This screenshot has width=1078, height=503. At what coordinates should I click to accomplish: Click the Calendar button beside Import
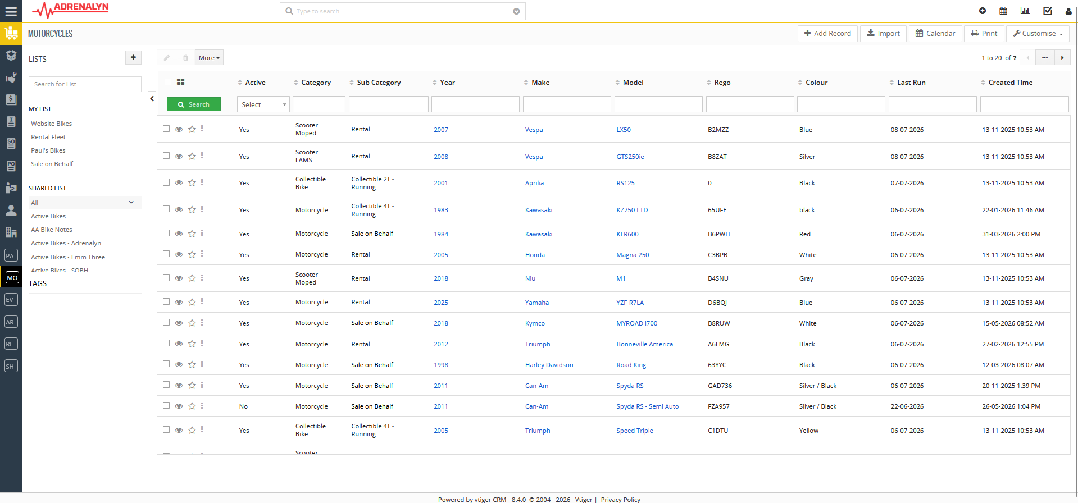point(935,34)
